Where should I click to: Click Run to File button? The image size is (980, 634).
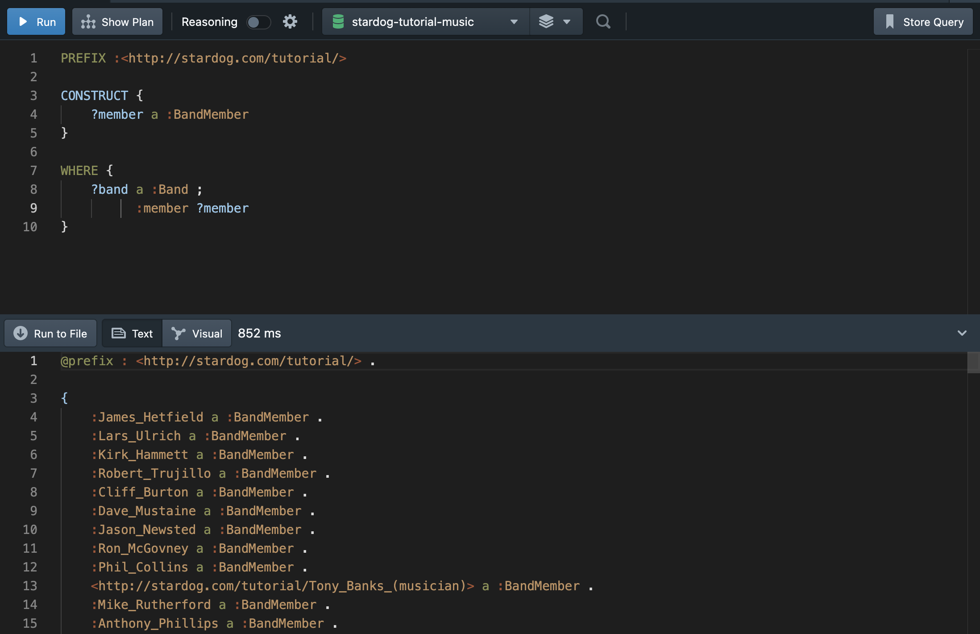point(50,333)
